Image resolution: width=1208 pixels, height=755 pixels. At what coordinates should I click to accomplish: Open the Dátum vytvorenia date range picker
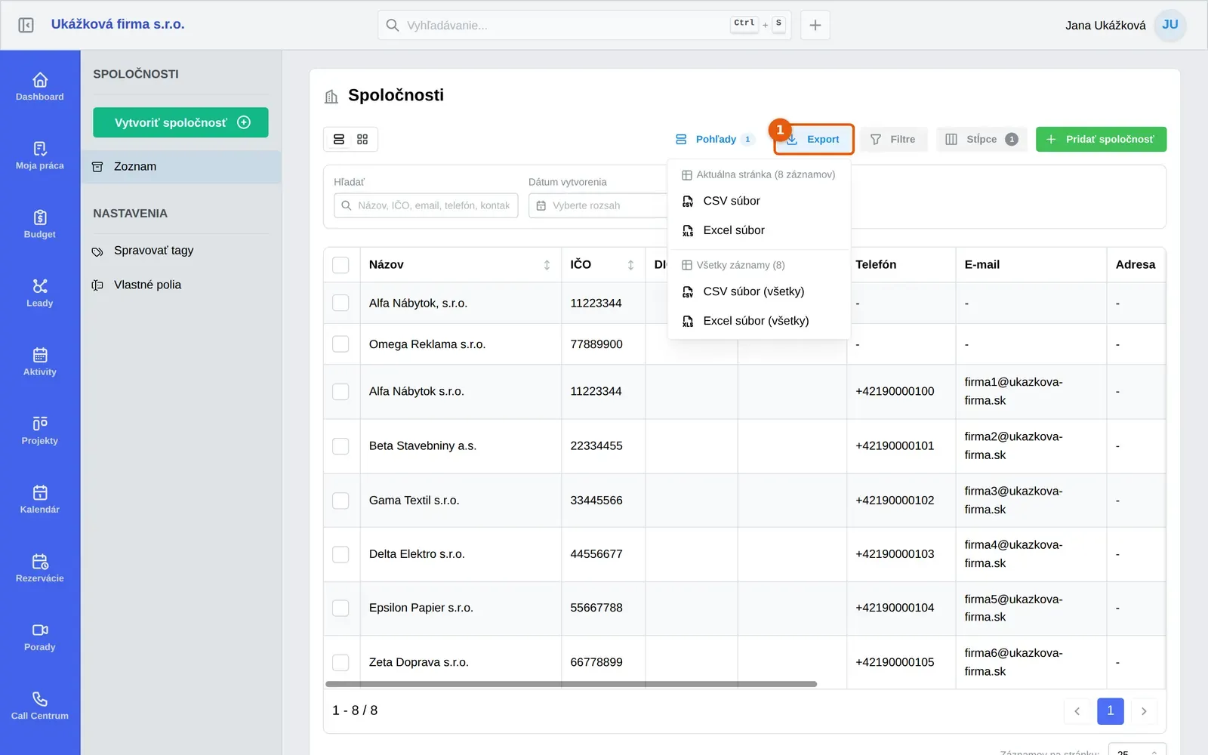pyautogui.click(x=598, y=205)
